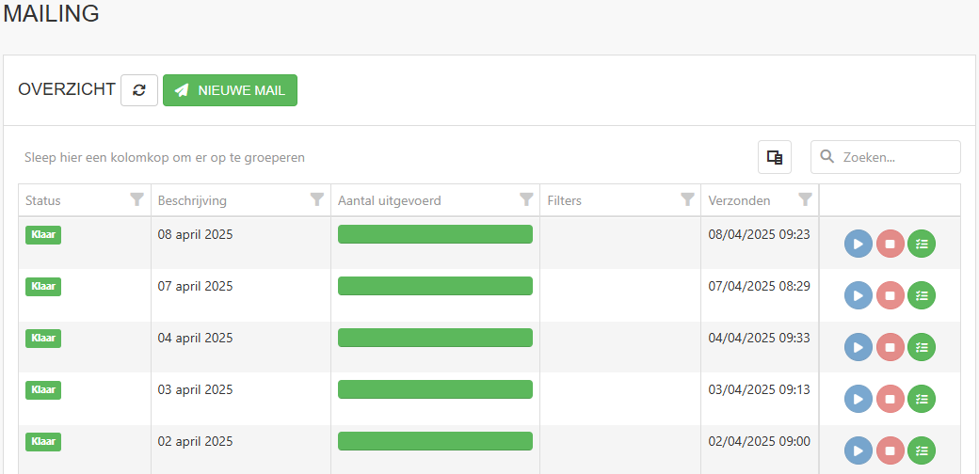Open the column chooser icon
The image size is (979, 474).
[x=775, y=157]
